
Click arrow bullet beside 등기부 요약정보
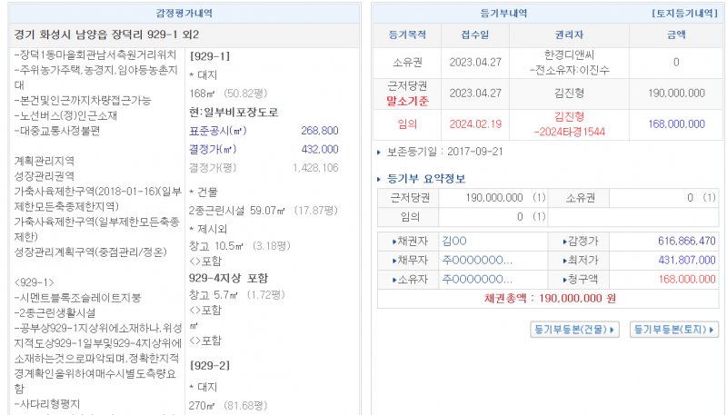pos(380,177)
